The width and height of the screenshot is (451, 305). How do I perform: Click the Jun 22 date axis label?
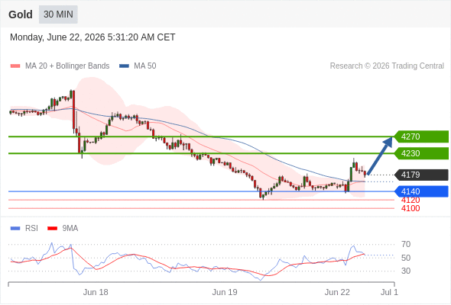(x=337, y=292)
